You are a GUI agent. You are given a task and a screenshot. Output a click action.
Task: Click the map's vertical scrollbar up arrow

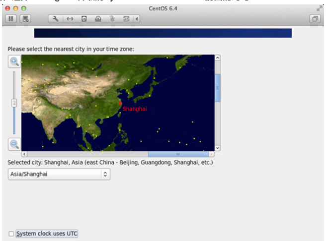click(218, 58)
